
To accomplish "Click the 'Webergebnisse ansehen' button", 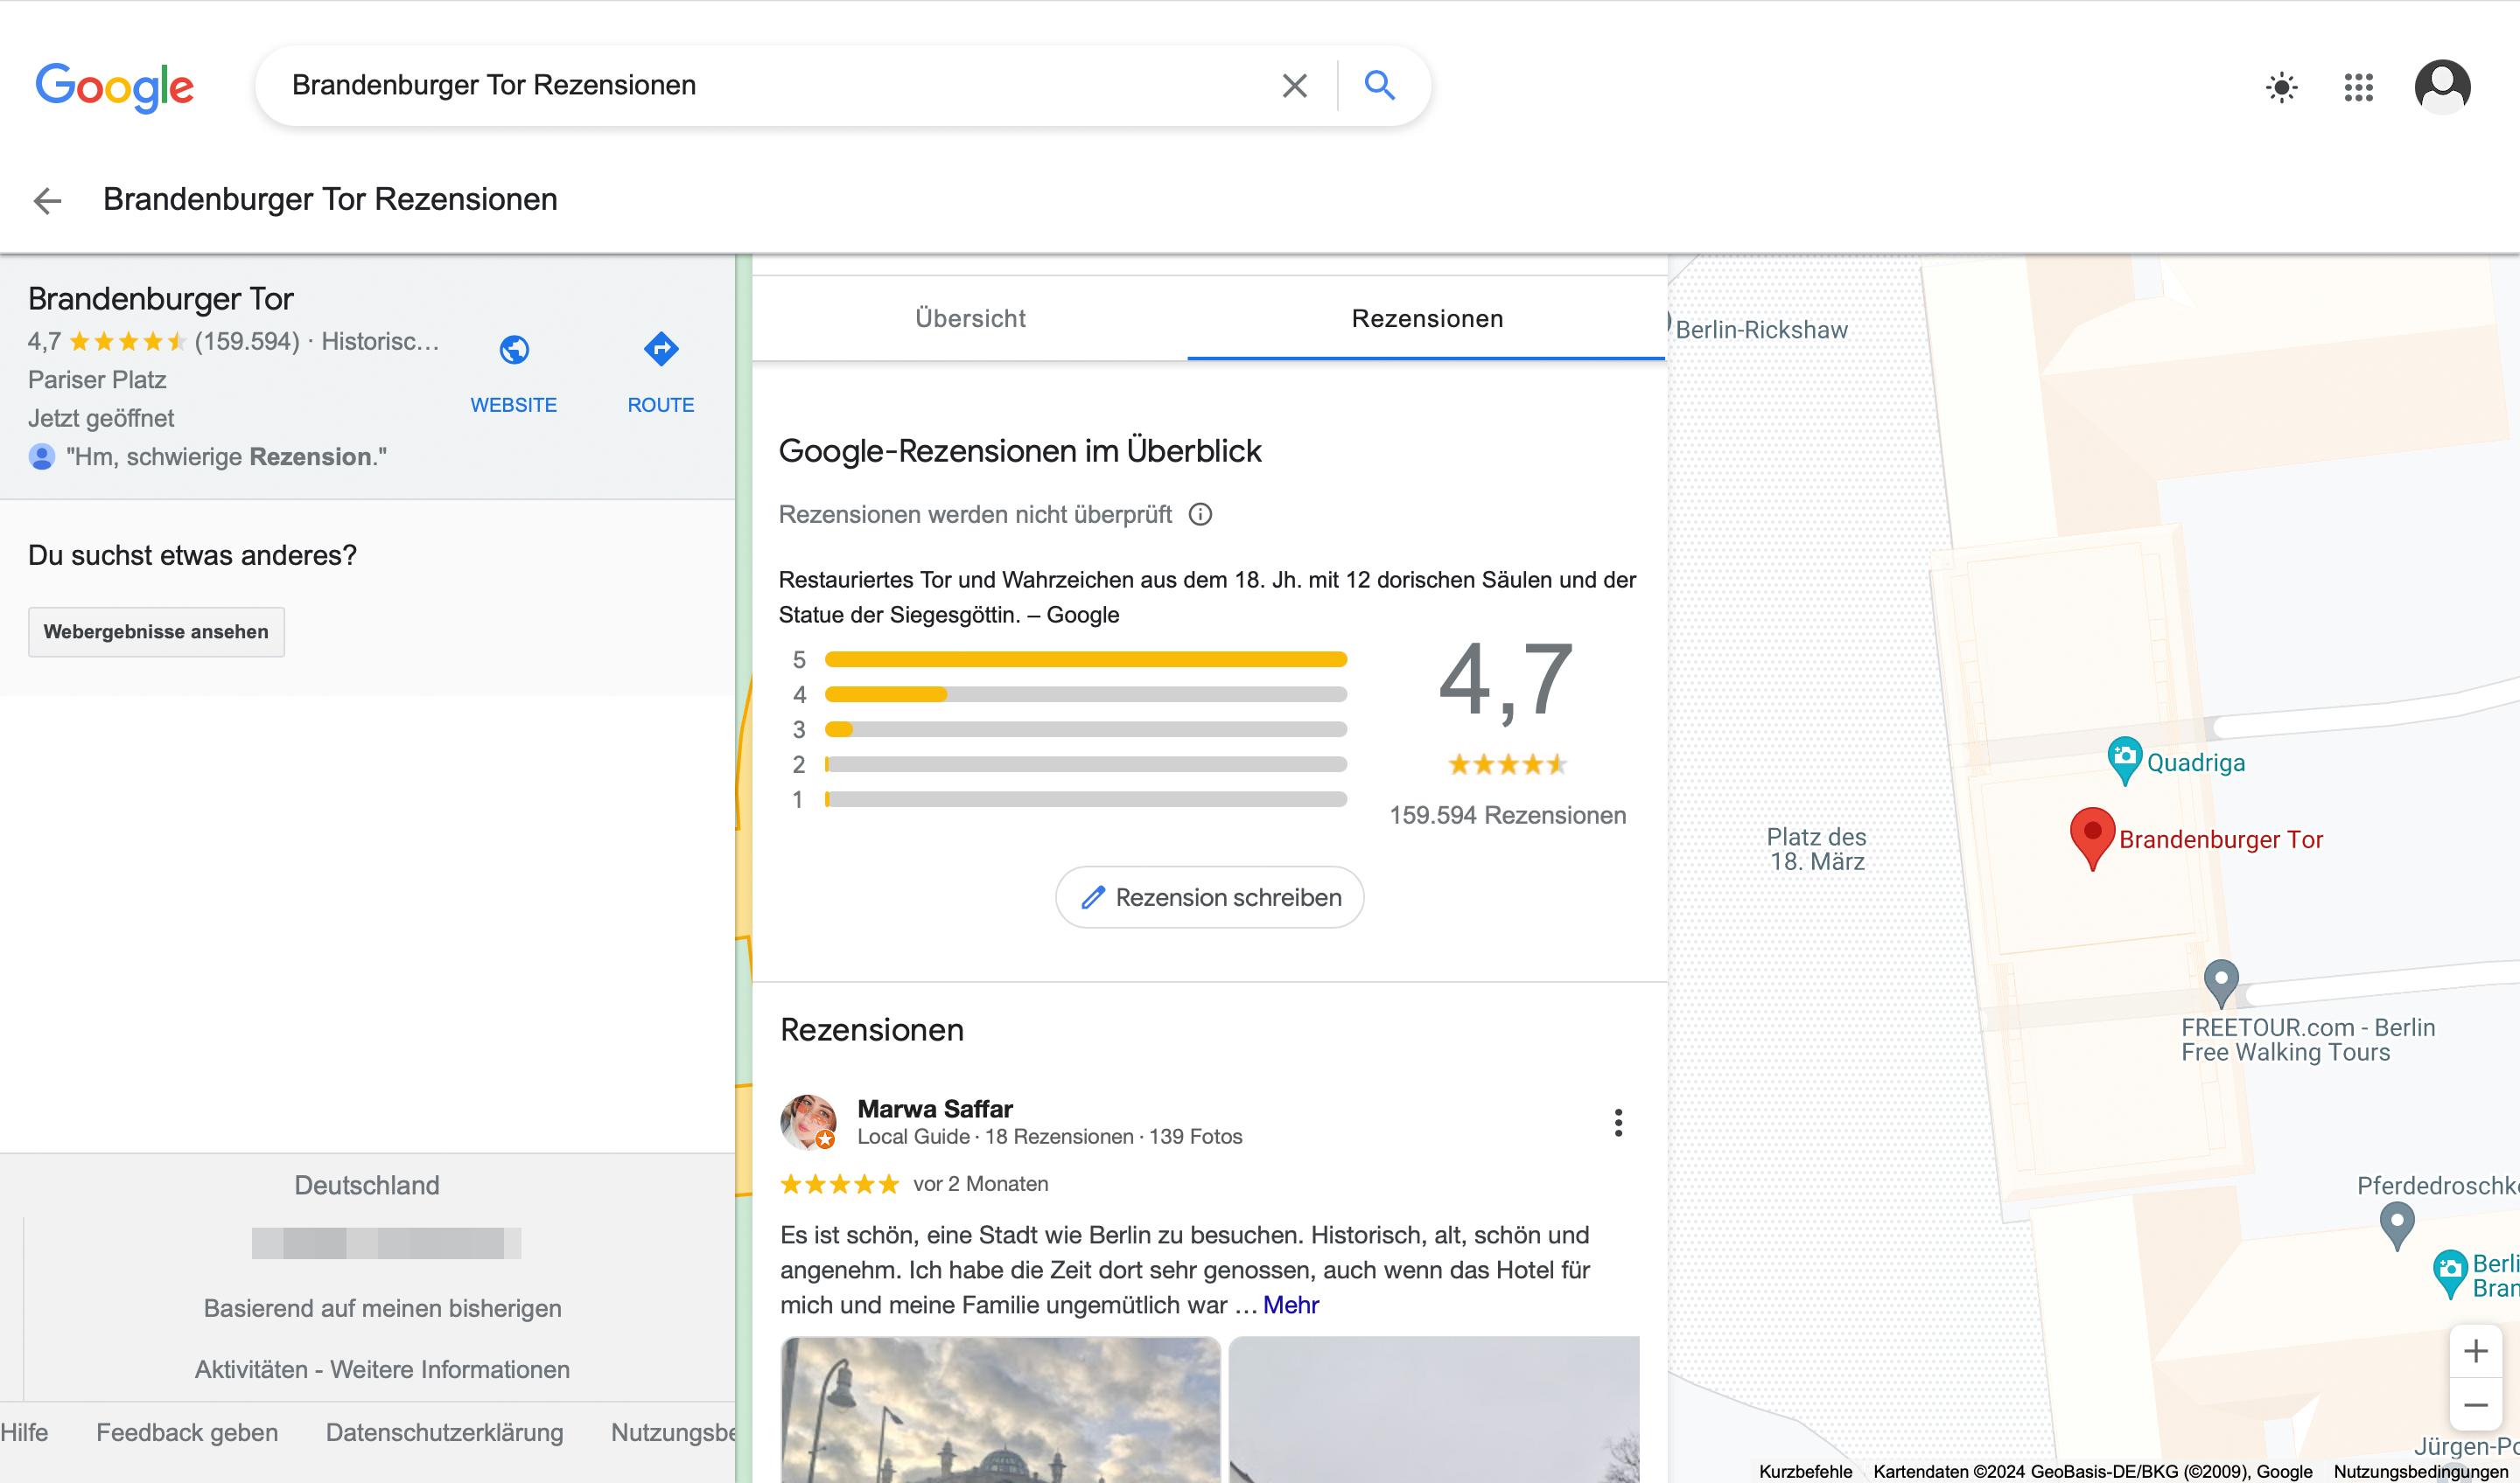I will tap(156, 631).
